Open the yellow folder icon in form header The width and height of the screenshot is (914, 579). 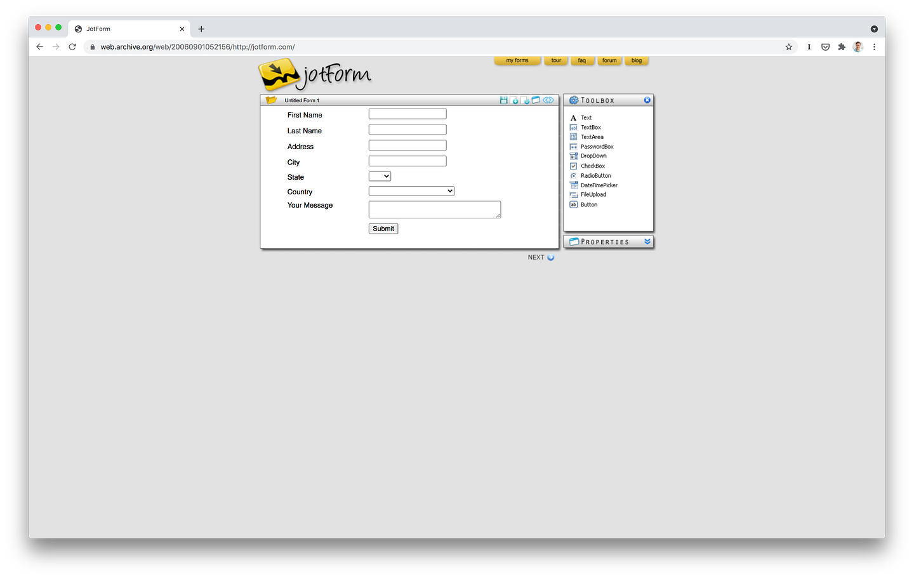(x=272, y=100)
